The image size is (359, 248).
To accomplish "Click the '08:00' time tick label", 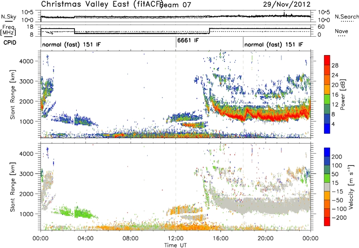I will [x=131, y=239].
